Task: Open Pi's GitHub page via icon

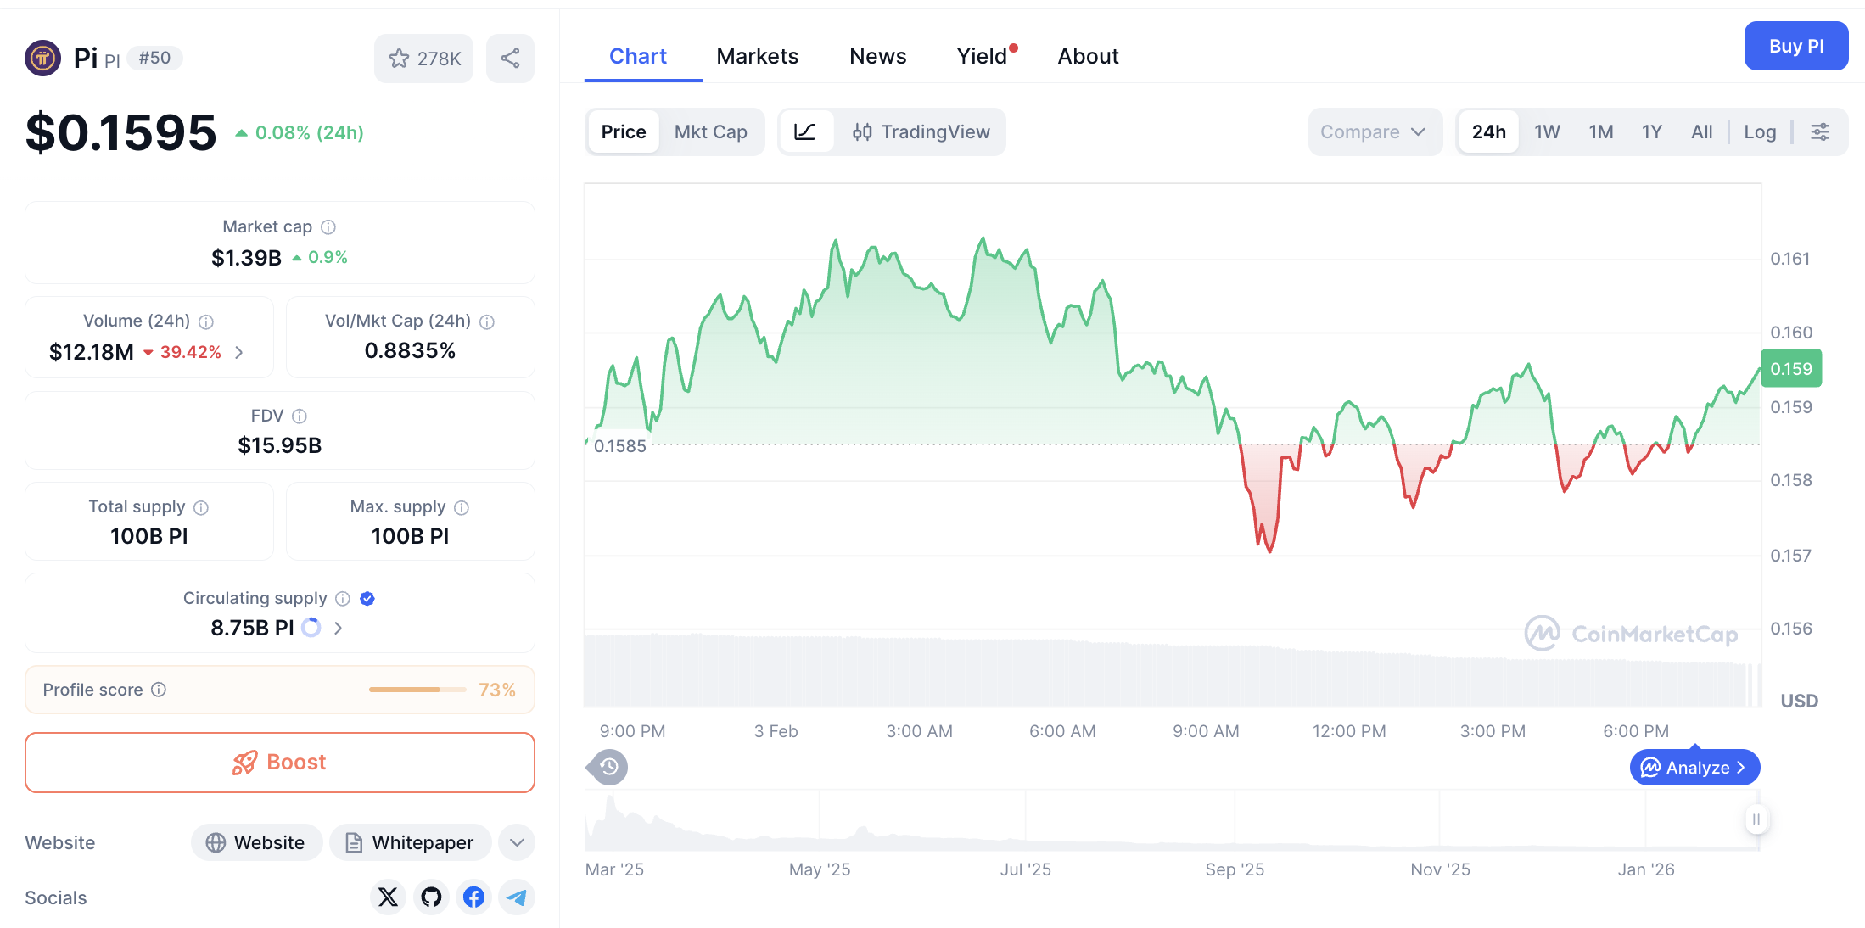Action: tap(431, 897)
